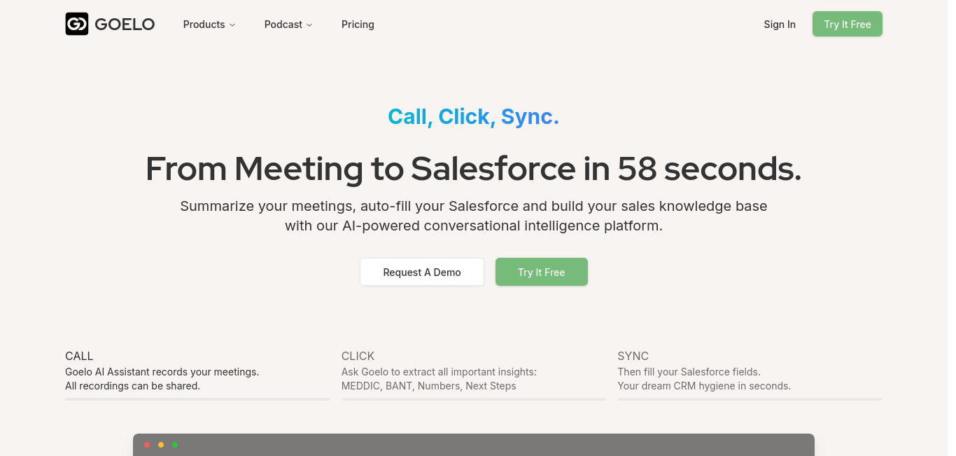Click the chevron arrow beside Products

click(x=232, y=25)
